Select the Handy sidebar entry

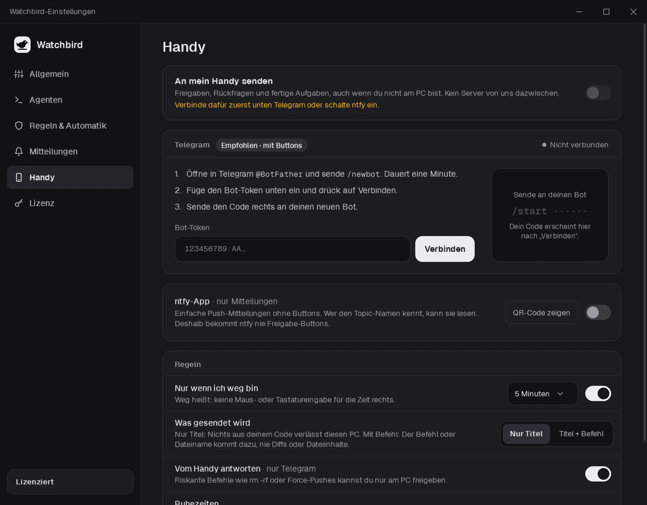70,177
